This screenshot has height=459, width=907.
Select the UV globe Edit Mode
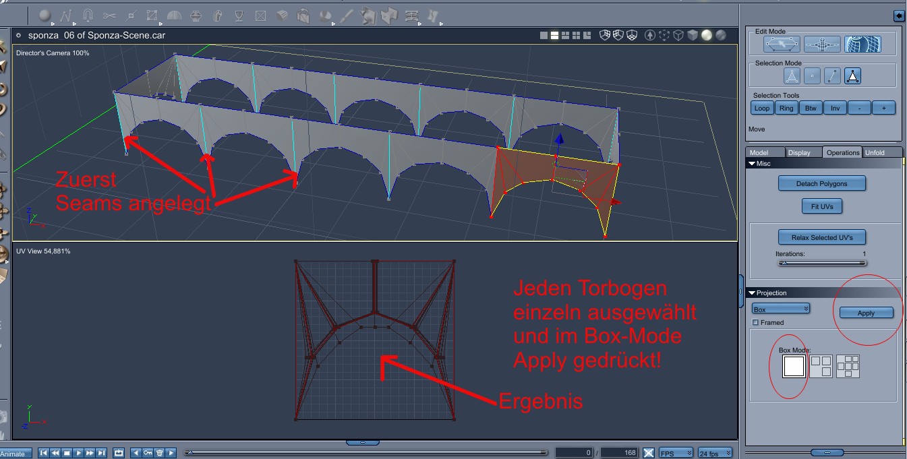click(x=862, y=44)
